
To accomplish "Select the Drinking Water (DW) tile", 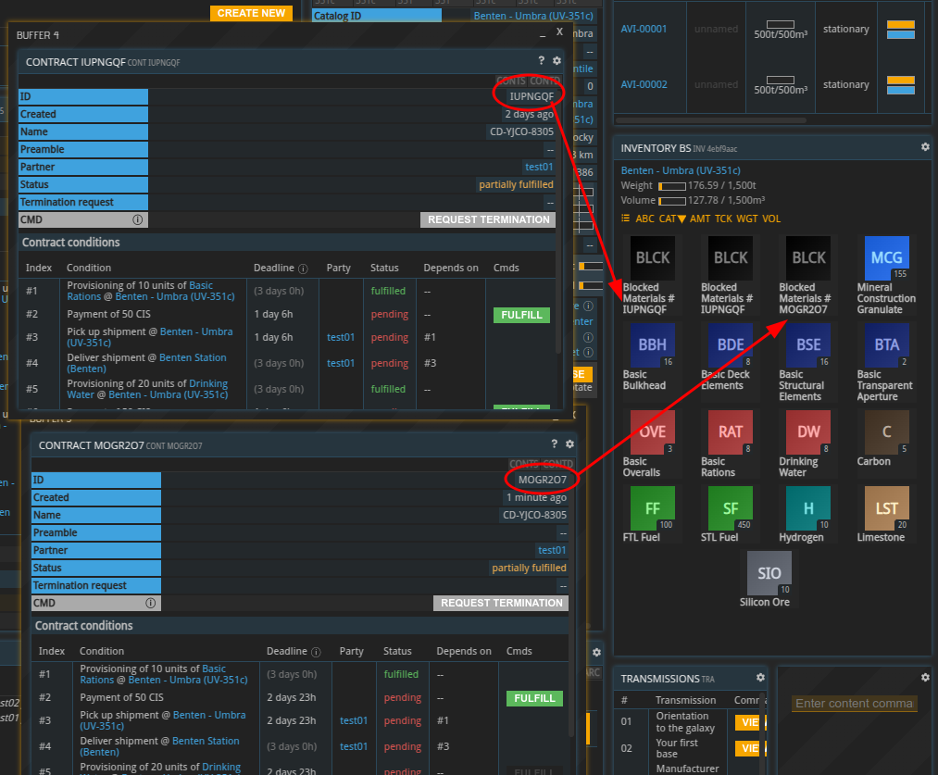I will click(808, 432).
